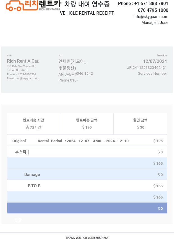Click the 할인 금액 $30 cell
Screen dimensions: 174x240
[140, 124]
